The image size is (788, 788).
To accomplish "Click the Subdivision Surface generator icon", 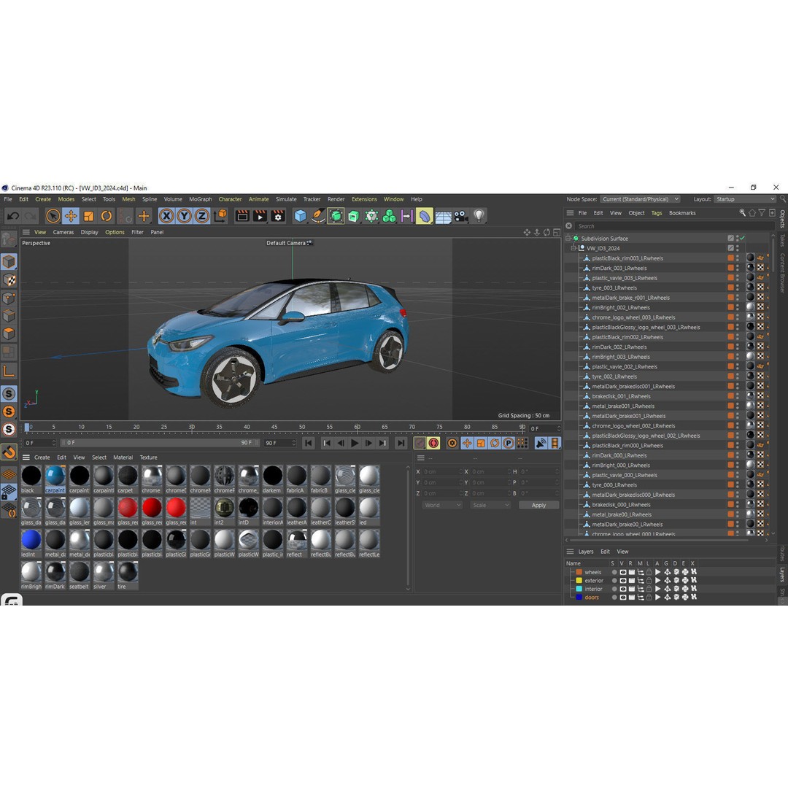I will pyautogui.click(x=336, y=216).
